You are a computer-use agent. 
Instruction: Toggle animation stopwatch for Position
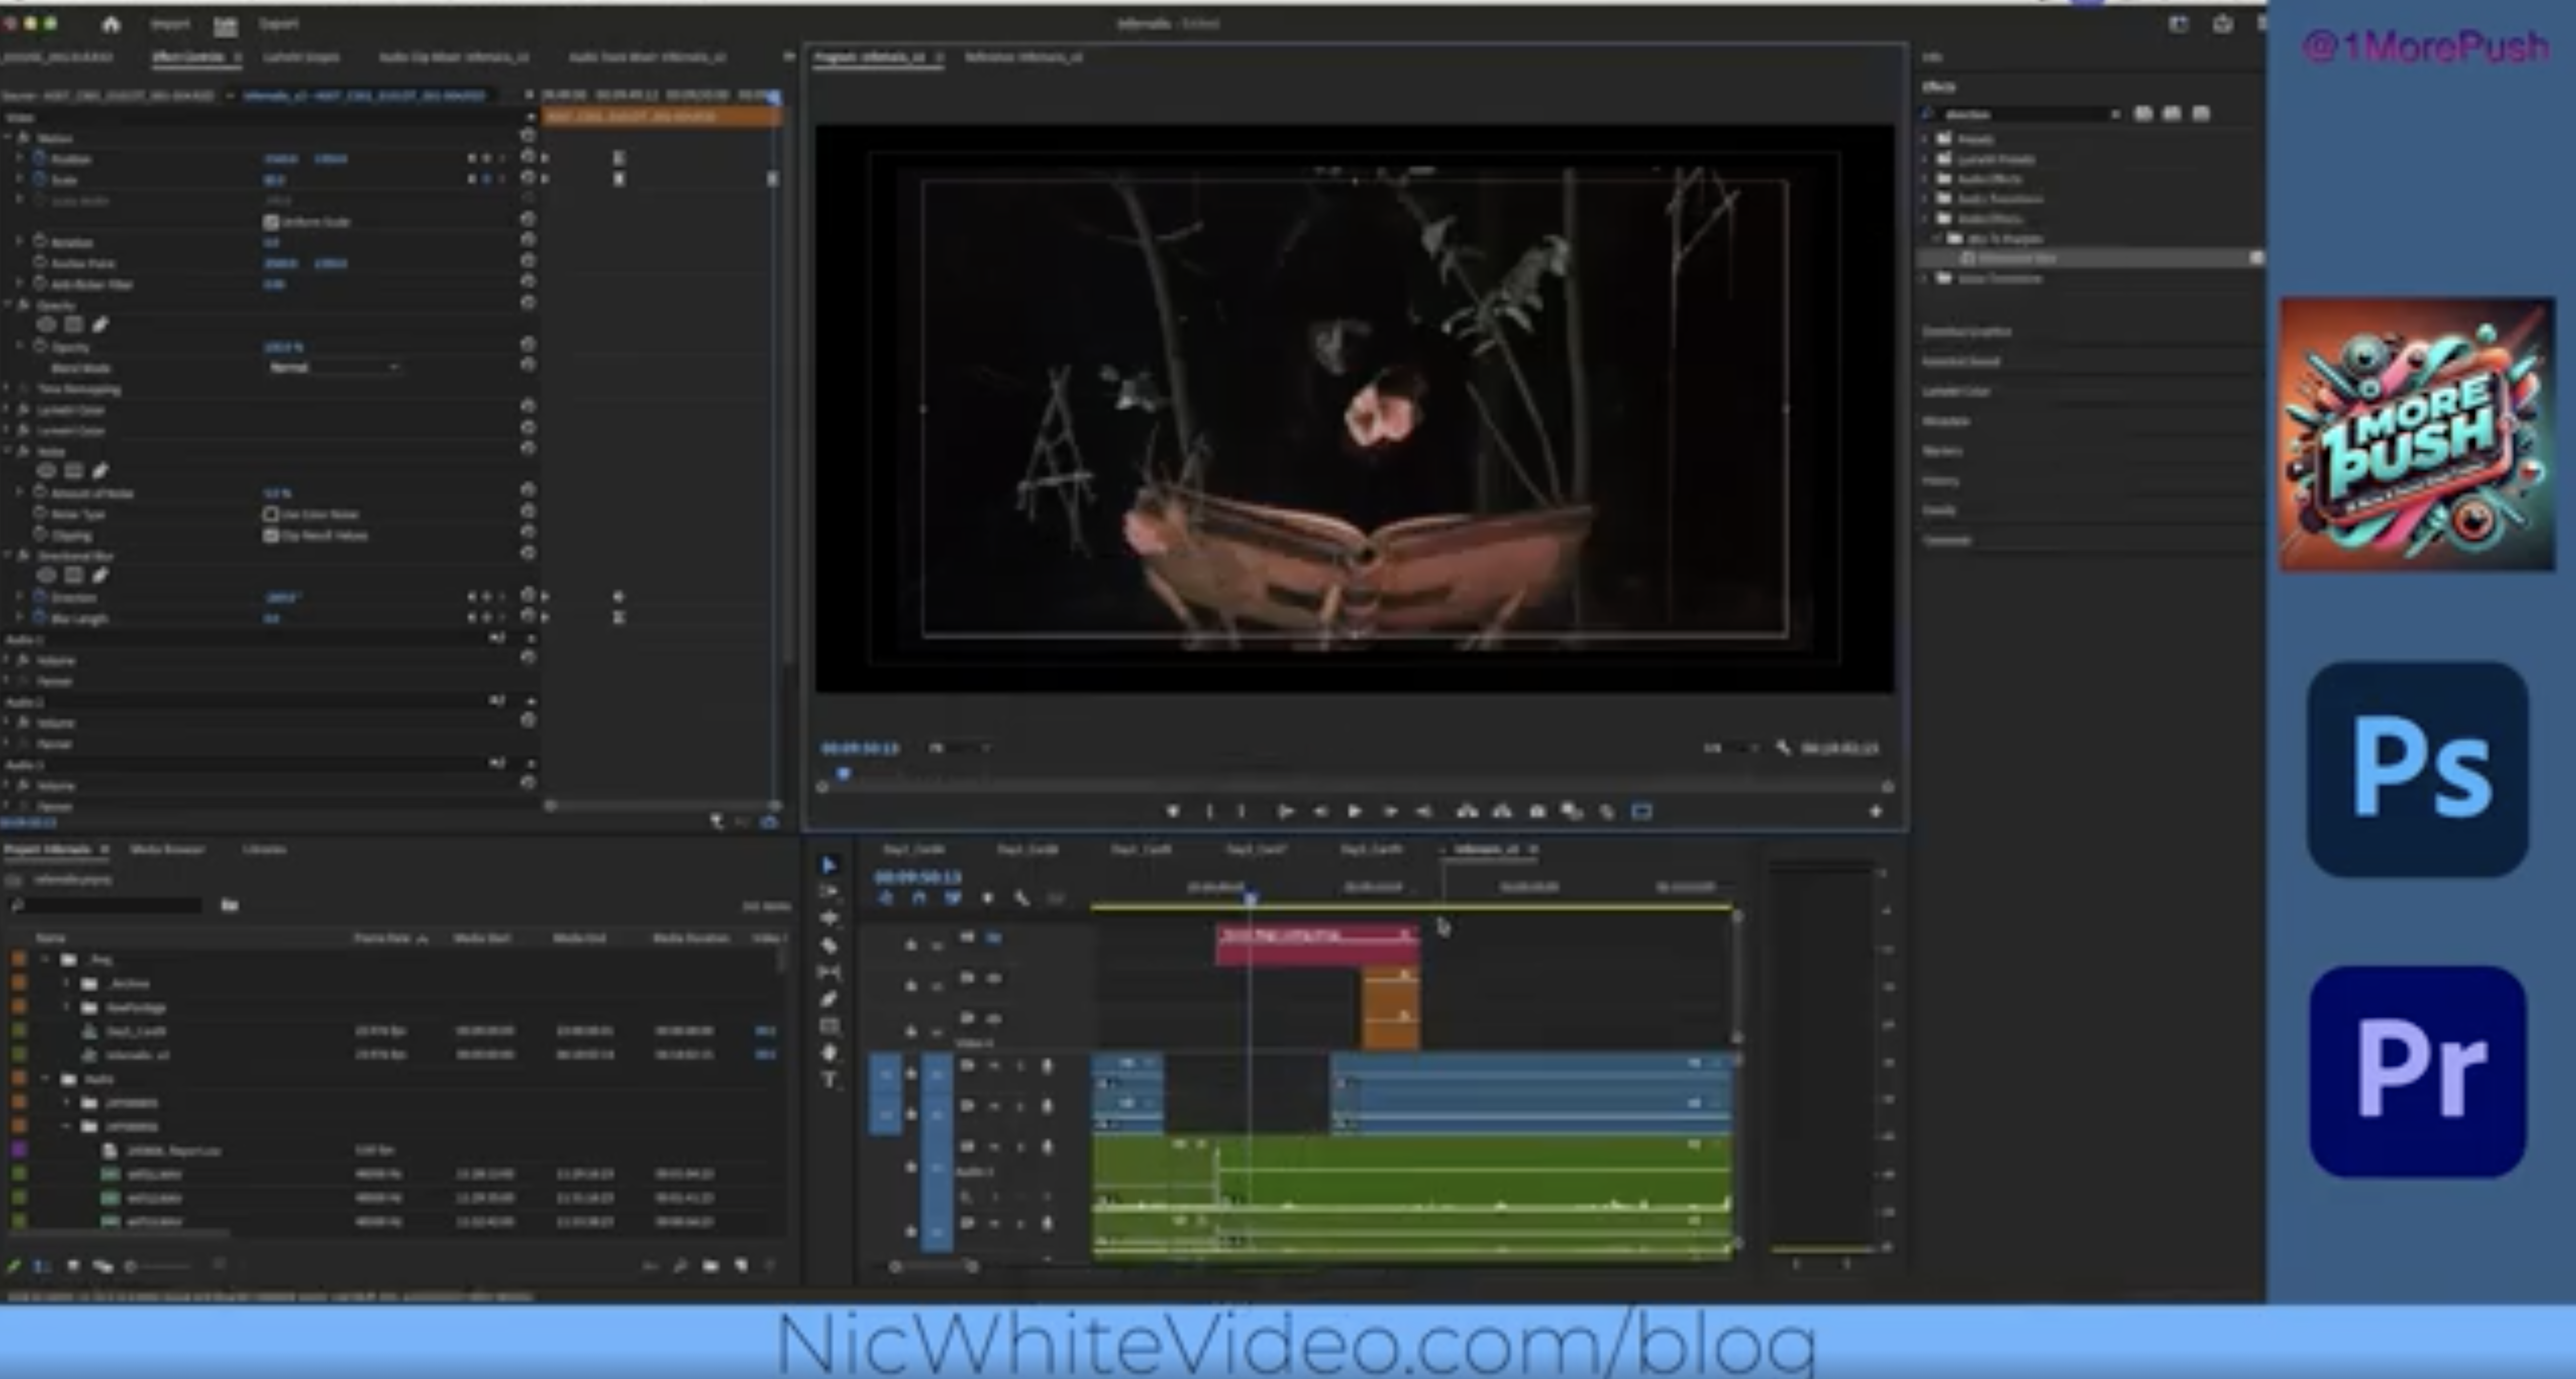[x=40, y=158]
